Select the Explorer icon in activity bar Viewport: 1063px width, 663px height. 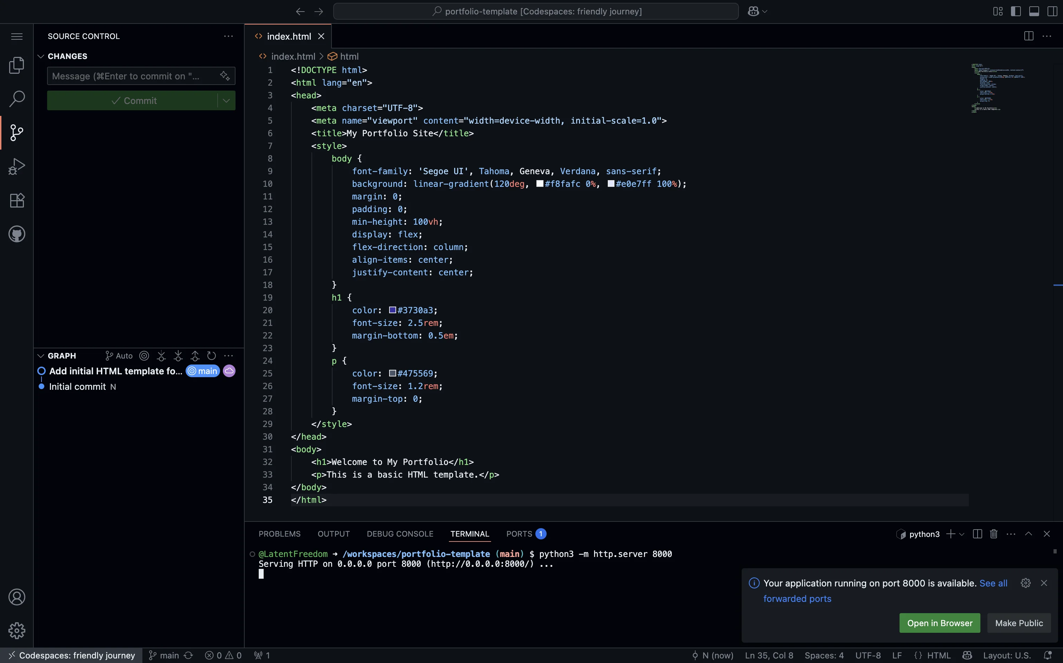pyautogui.click(x=17, y=65)
